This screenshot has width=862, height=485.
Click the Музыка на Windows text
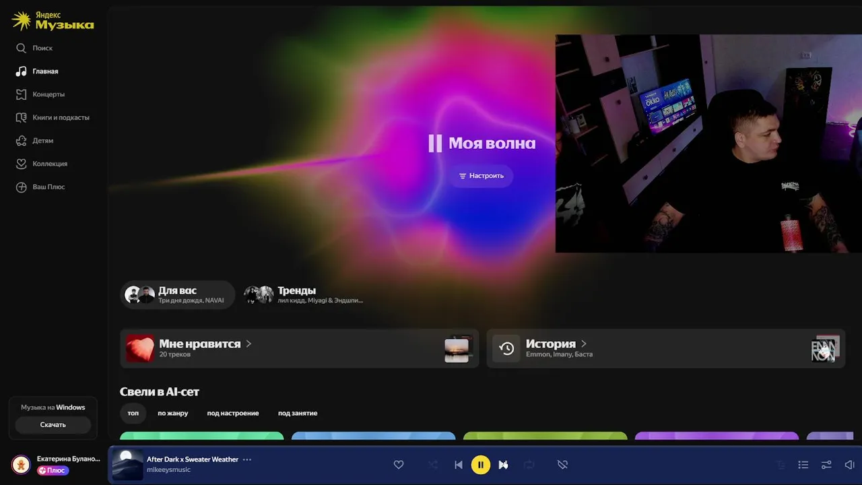point(53,408)
